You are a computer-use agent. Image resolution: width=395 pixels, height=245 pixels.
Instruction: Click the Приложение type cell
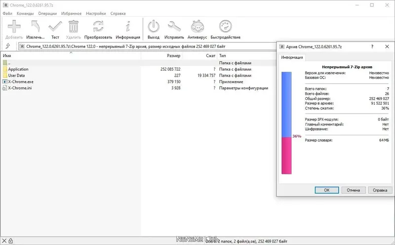231,82
